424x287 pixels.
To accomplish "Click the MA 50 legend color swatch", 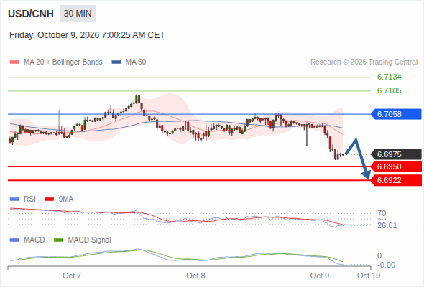I will point(116,62).
